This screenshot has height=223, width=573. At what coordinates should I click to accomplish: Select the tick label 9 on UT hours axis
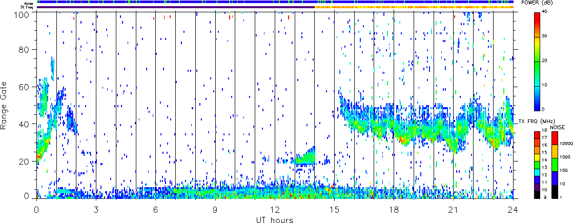click(x=215, y=210)
